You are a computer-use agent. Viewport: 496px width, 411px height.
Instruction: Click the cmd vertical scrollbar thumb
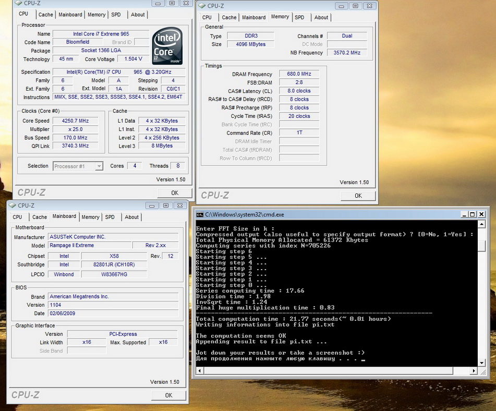point(481,246)
